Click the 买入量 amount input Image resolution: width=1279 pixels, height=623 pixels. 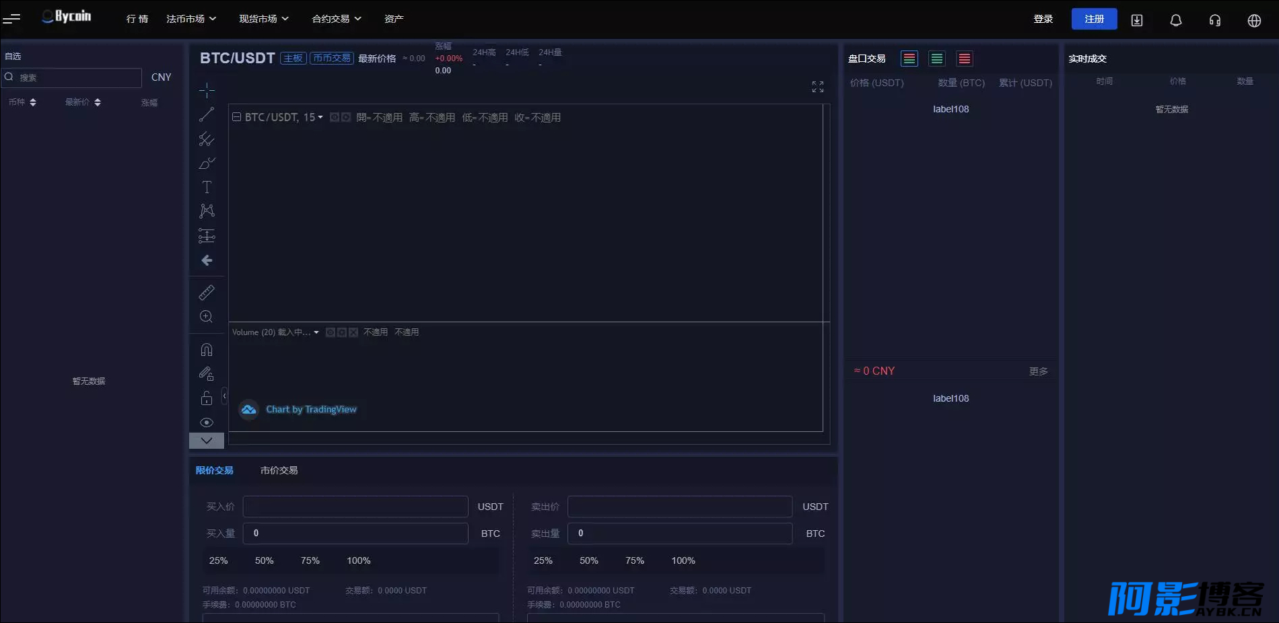point(355,534)
